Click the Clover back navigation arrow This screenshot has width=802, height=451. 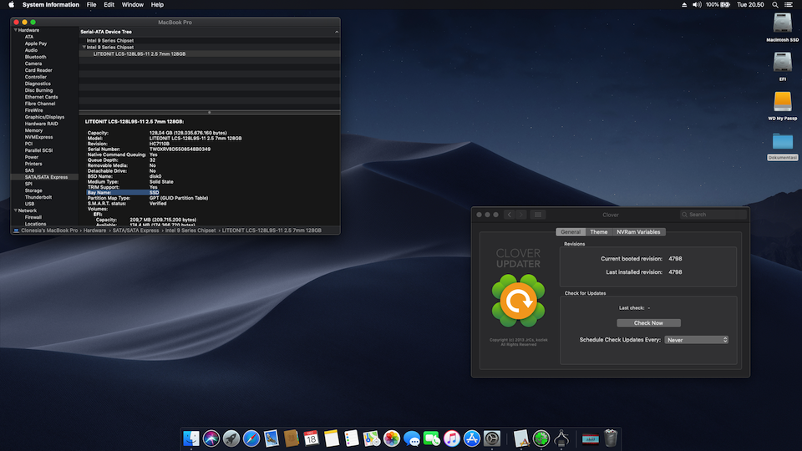point(509,215)
